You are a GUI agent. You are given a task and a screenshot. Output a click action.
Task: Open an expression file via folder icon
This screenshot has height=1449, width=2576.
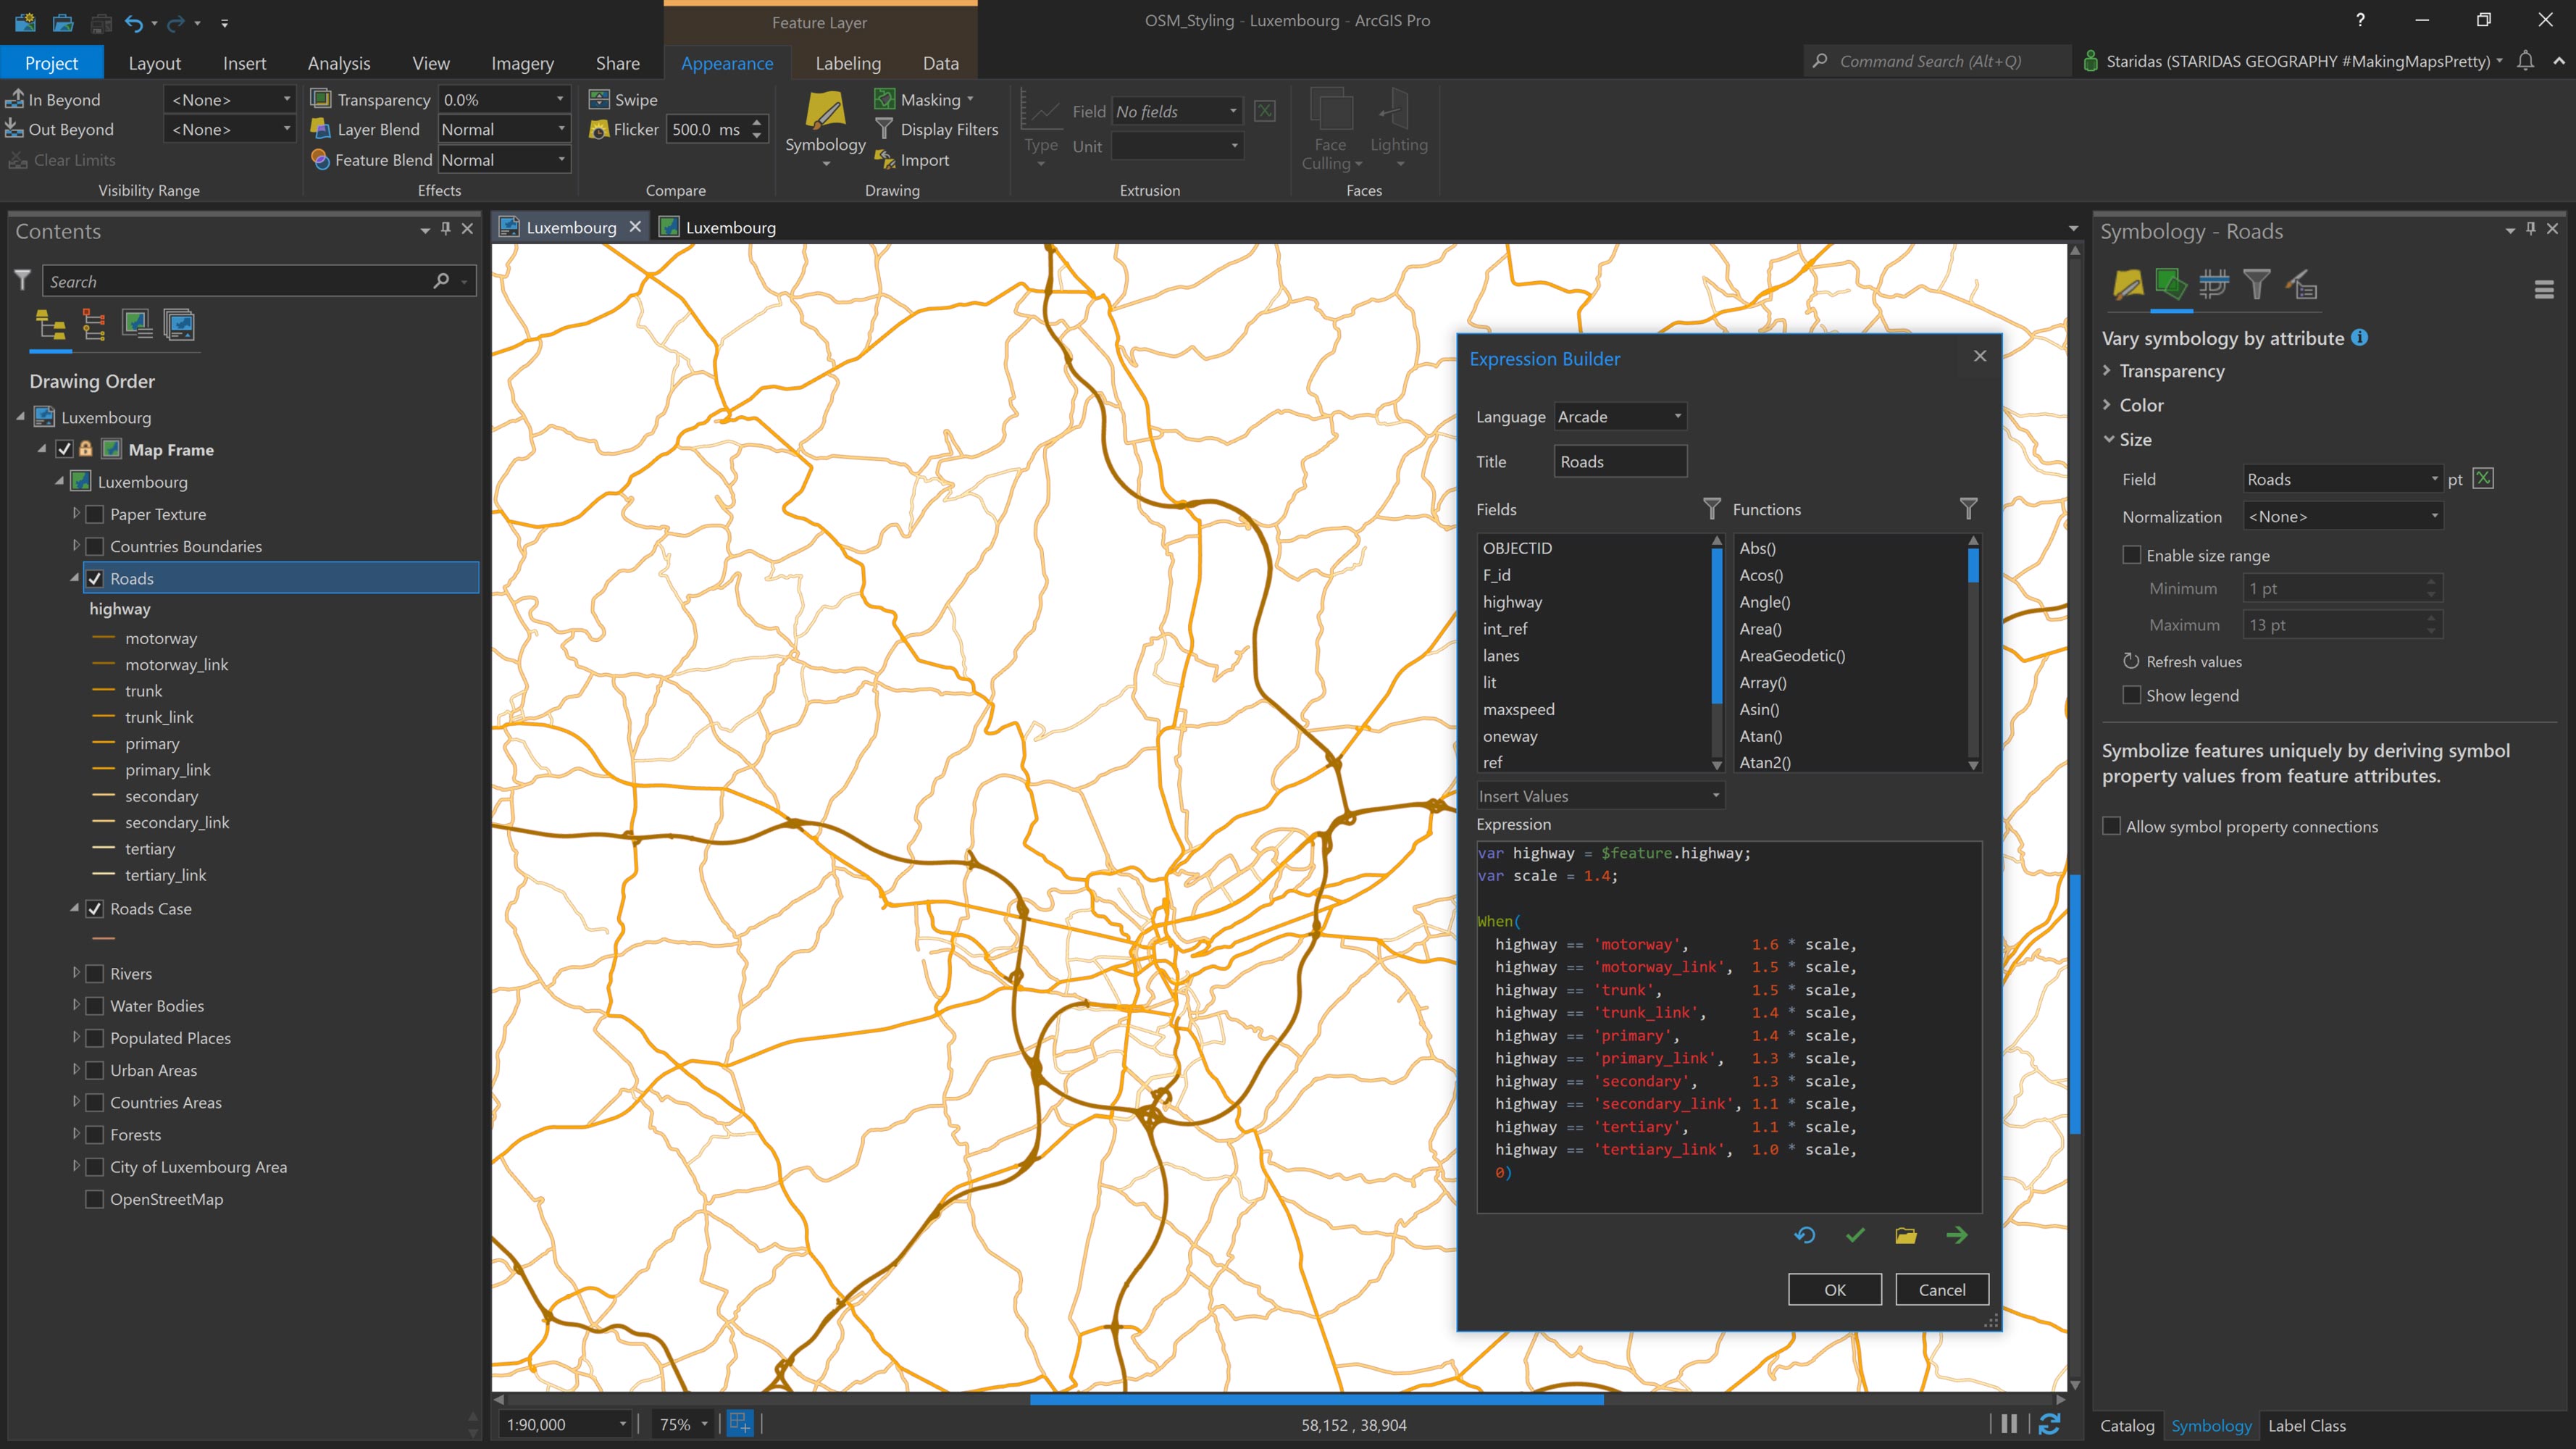tap(1905, 1235)
